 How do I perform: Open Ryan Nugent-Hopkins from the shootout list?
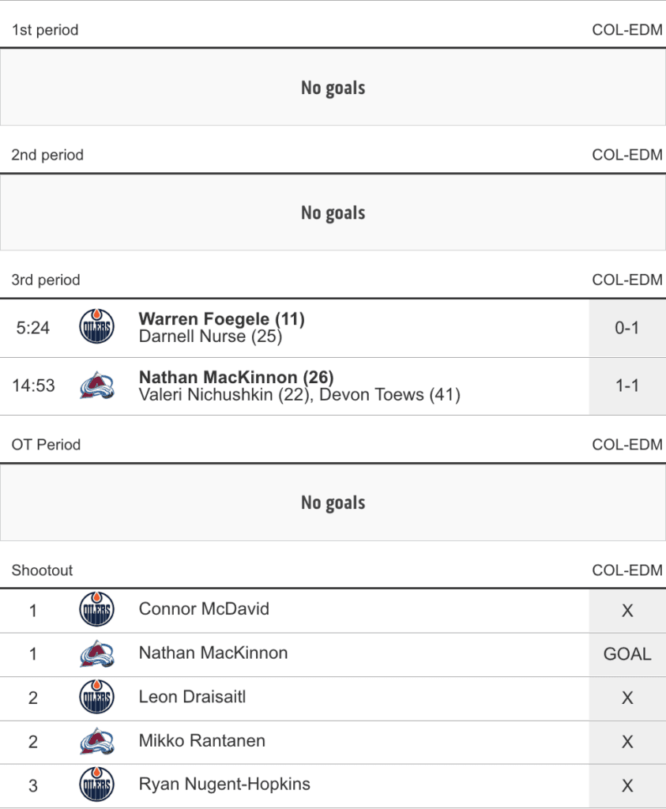(x=224, y=785)
